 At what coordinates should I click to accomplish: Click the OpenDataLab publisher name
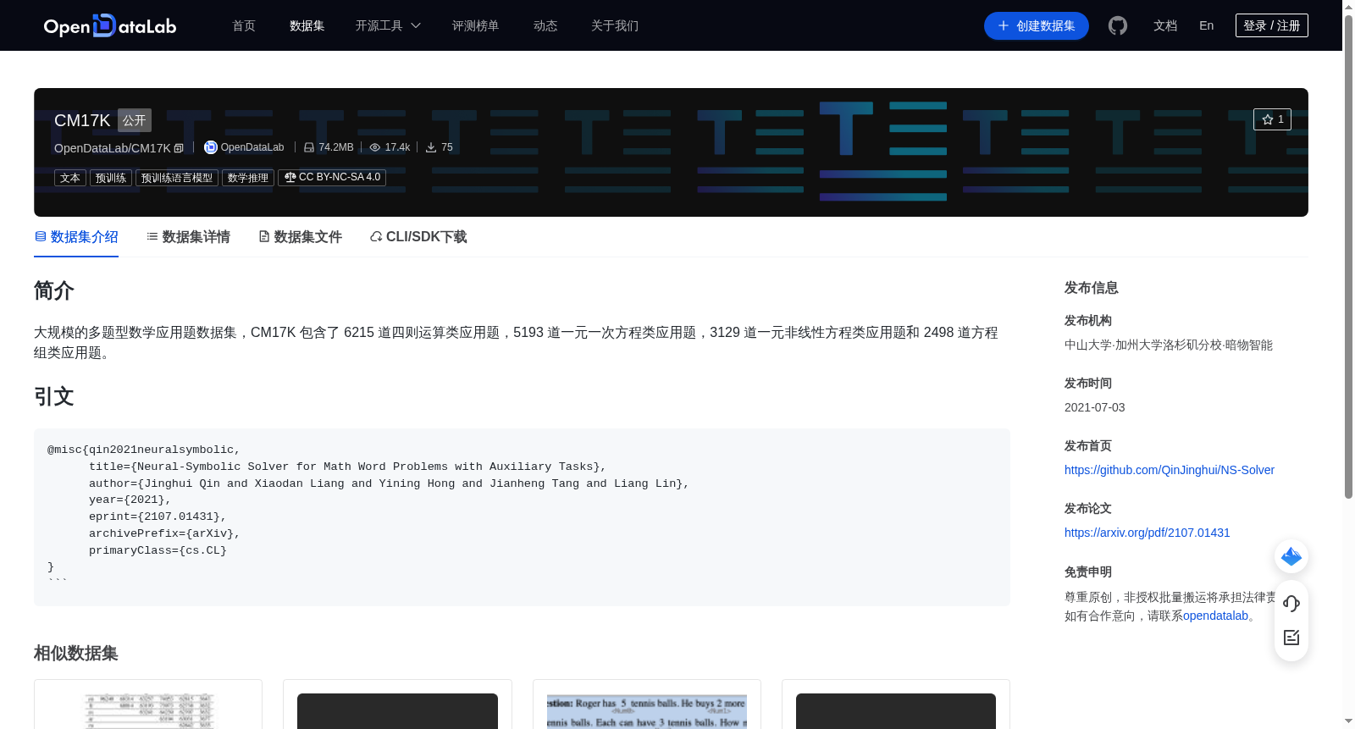[x=252, y=147]
